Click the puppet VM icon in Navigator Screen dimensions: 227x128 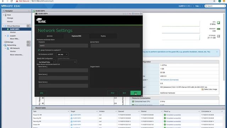(8, 36)
